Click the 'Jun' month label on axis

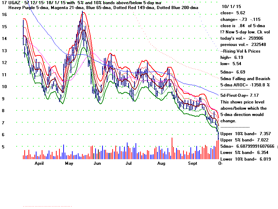[x=97, y=163]
